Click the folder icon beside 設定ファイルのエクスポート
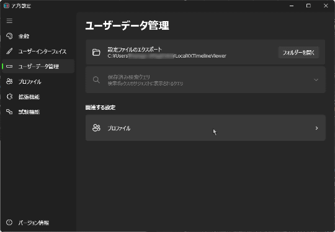The height and width of the screenshot is (232, 335). click(x=96, y=52)
